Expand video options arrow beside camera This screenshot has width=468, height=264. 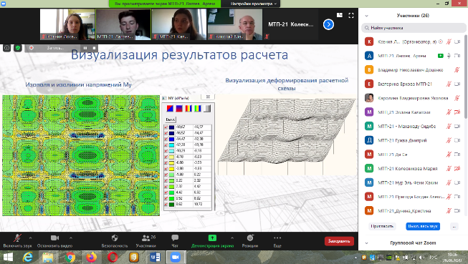[71, 238]
